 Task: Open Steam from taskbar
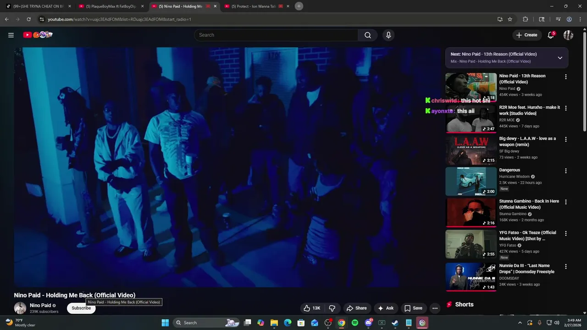395,323
